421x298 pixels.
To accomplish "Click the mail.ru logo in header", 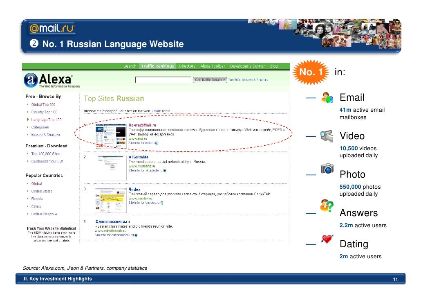I will pyautogui.click(x=52, y=28).
